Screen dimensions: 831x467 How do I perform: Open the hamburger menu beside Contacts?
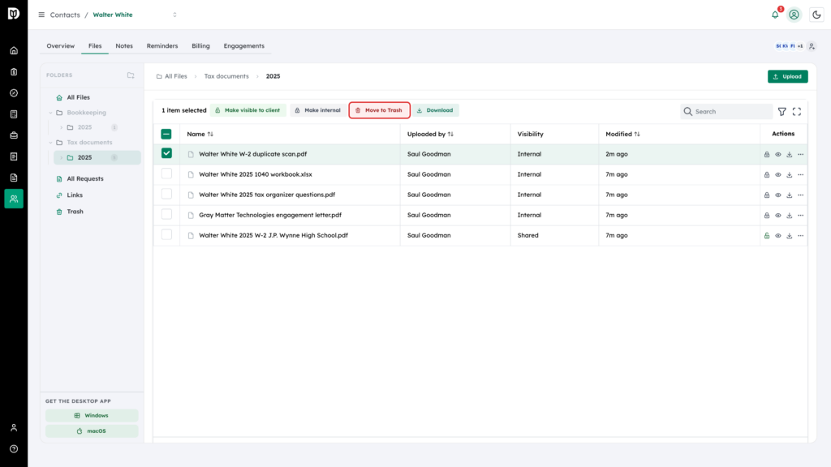(x=41, y=15)
